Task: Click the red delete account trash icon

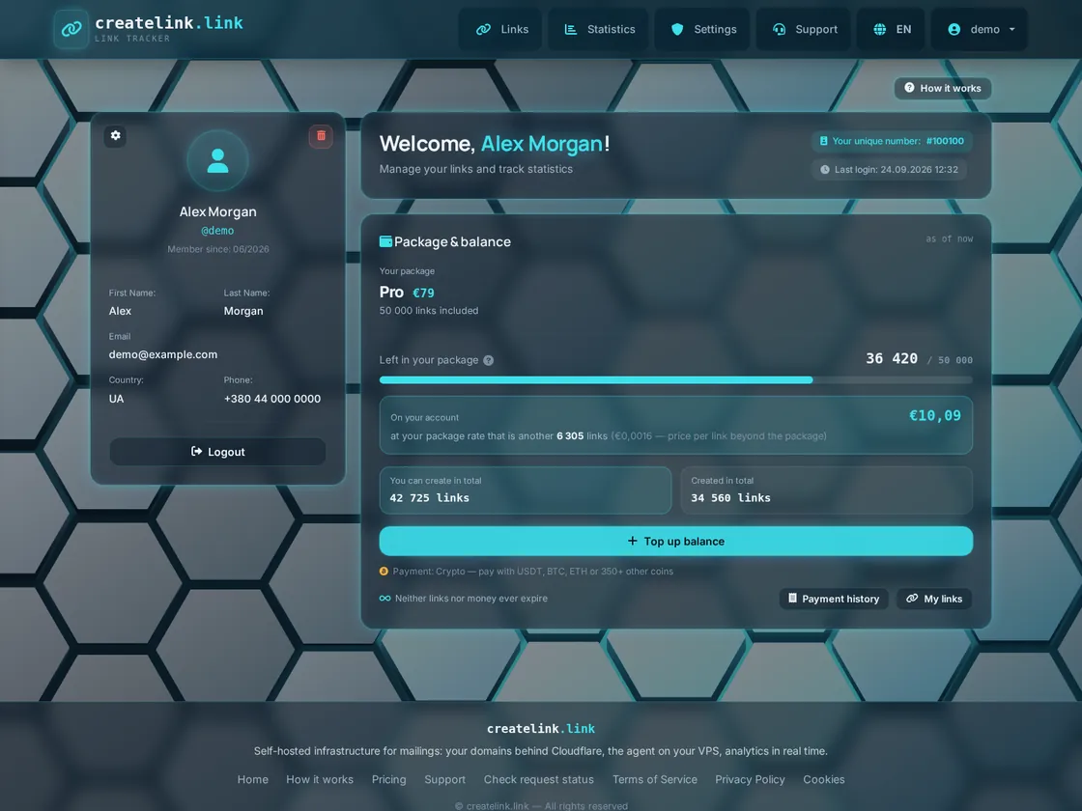Action: click(x=321, y=136)
